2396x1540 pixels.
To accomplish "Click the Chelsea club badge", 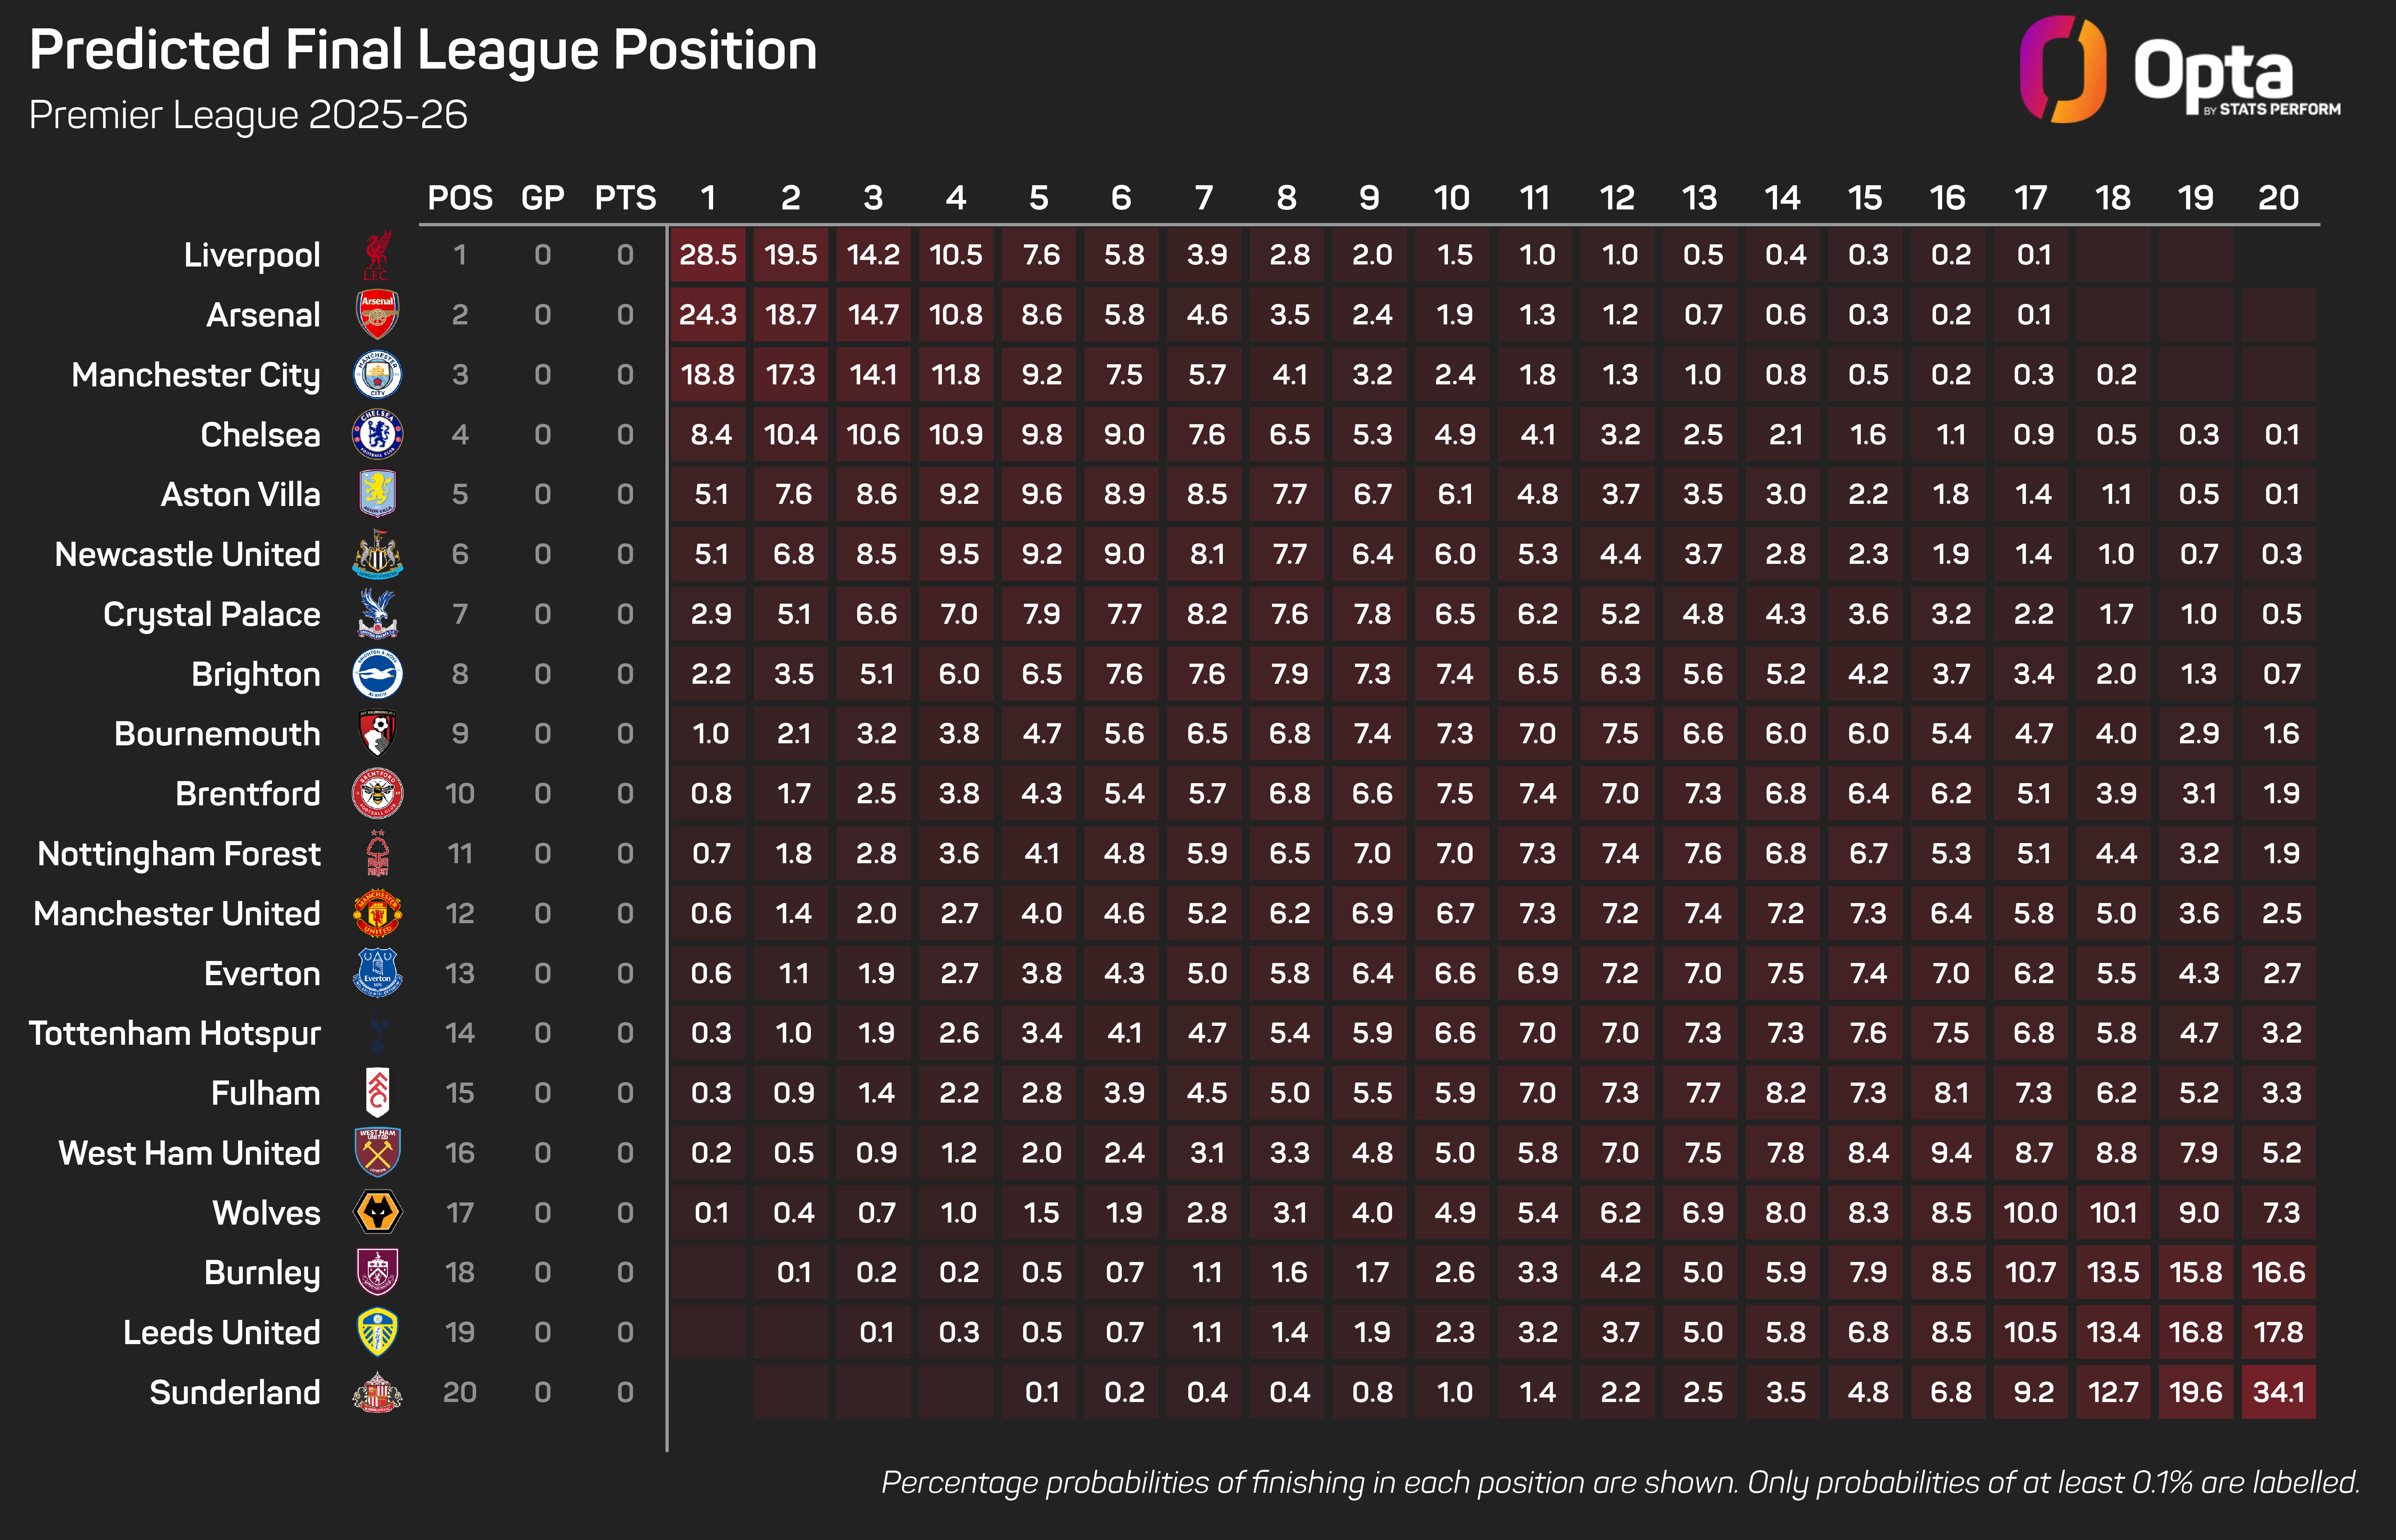I will tap(378, 434).
